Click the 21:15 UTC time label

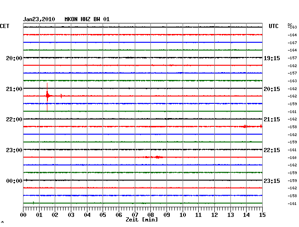click(x=272, y=119)
